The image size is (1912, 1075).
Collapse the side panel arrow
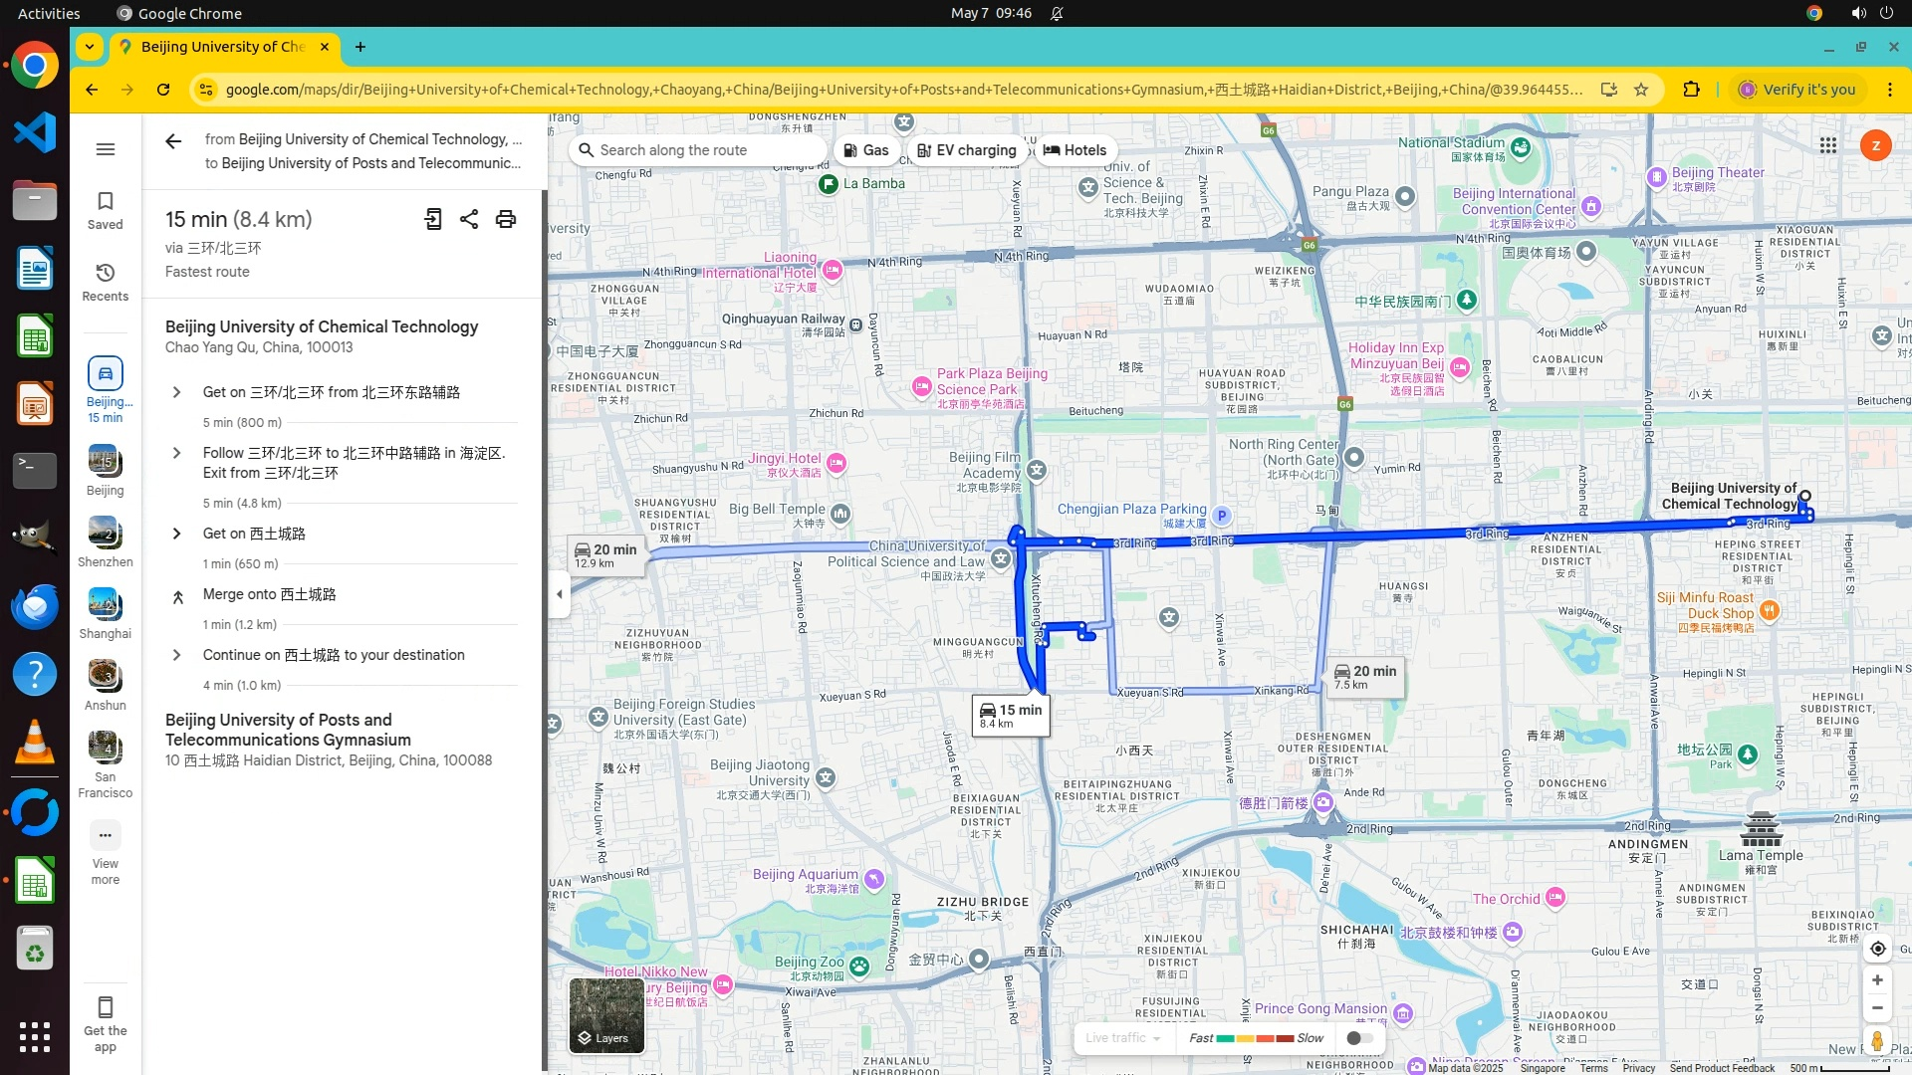(x=560, y=594)
